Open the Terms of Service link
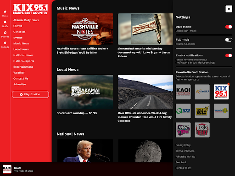The image size is (235, 176). 185,151
